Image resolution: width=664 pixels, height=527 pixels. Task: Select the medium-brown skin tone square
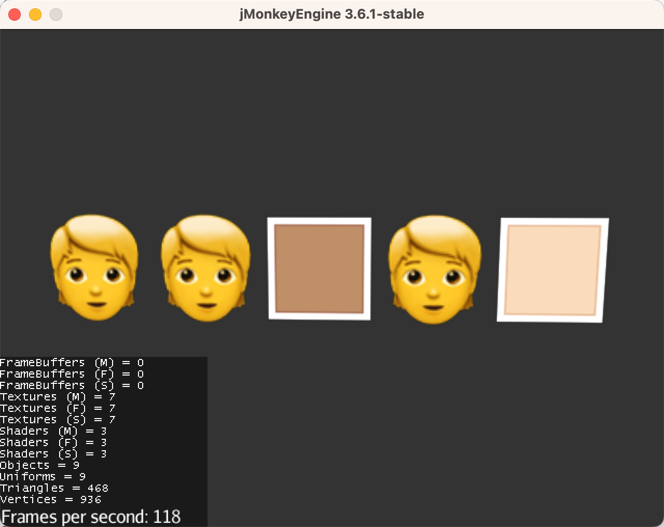pyautogui.click(x=319, y=269)
